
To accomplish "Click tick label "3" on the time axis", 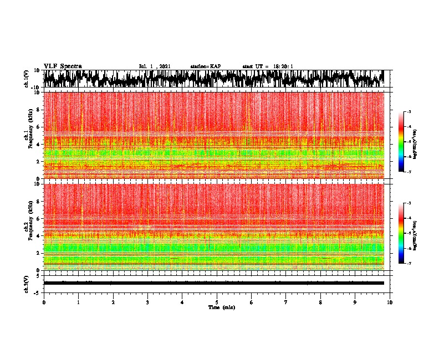I will [x=147, y=302].
